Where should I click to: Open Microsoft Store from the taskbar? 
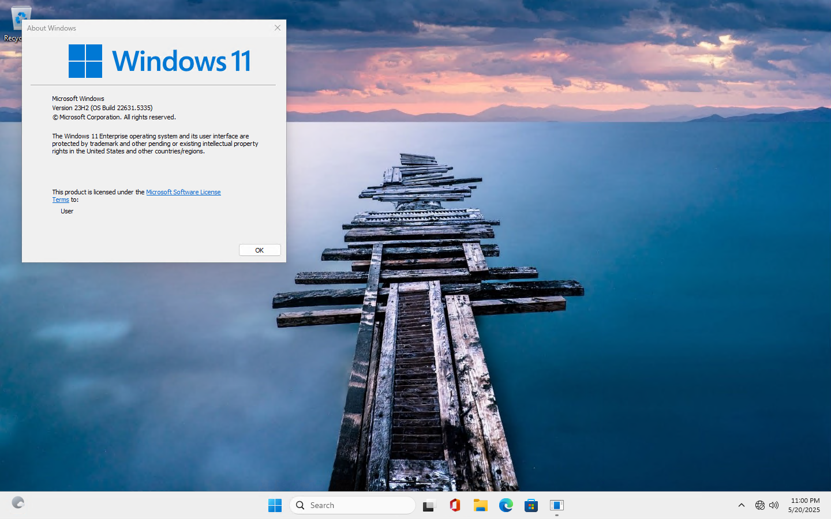531,505
